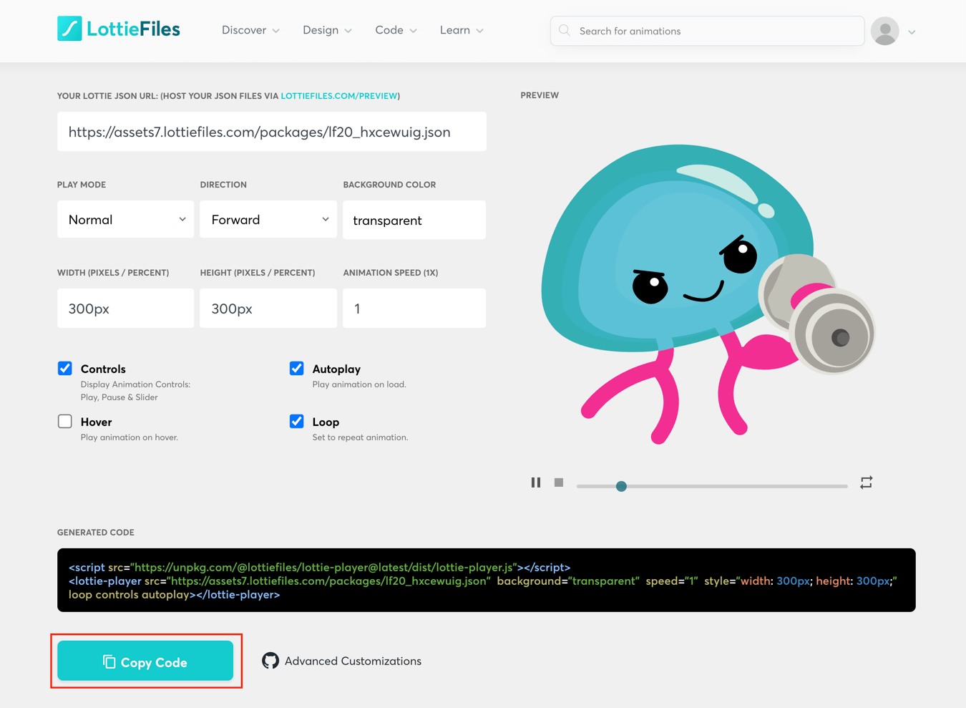Viewport: 966px width, 708px height.
Task: Open the Play Mode dropdown
Action: [125, 220]
